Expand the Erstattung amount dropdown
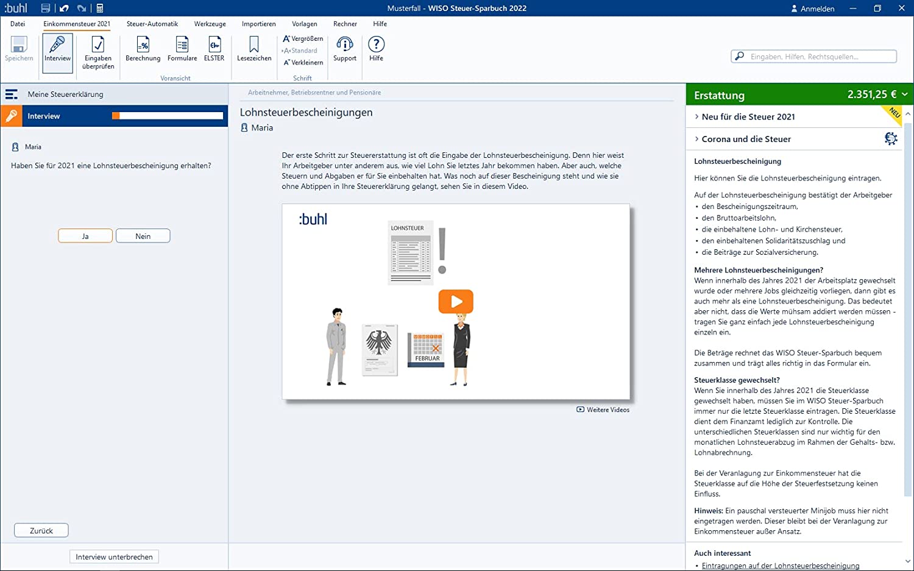 (x=905, y=94)
